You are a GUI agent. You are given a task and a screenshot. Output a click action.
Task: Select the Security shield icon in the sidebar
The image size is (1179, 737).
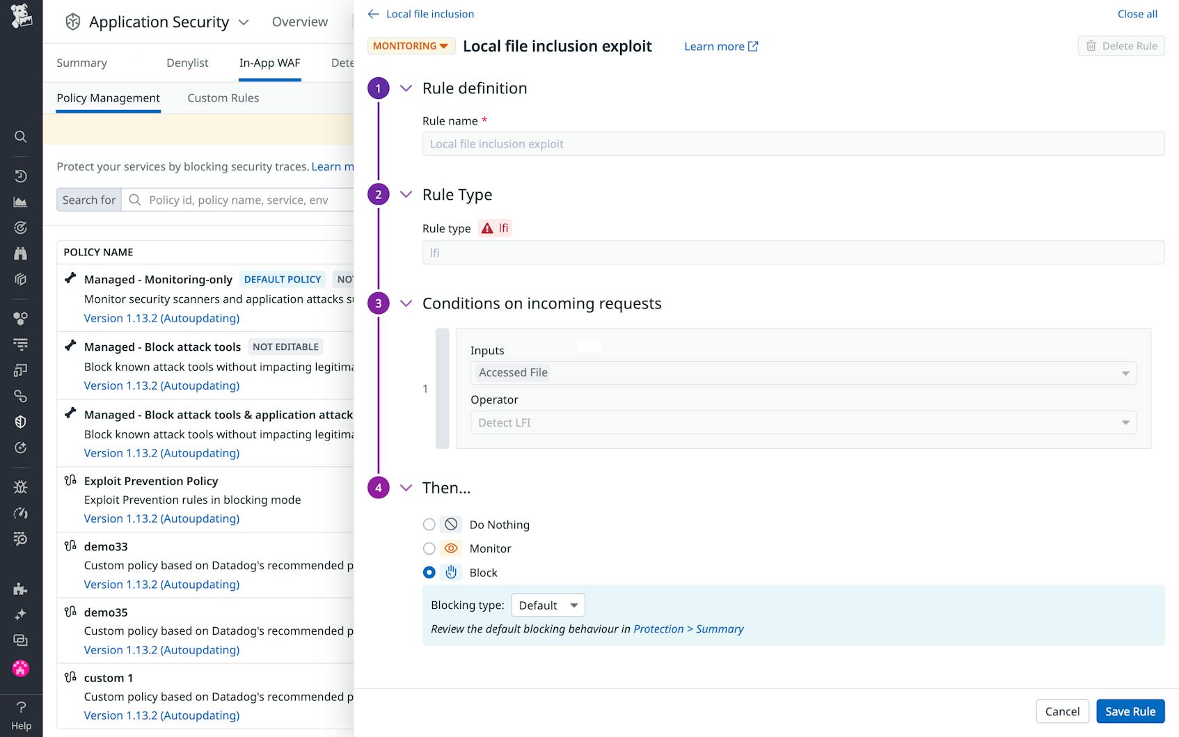[x=20, y=421]
